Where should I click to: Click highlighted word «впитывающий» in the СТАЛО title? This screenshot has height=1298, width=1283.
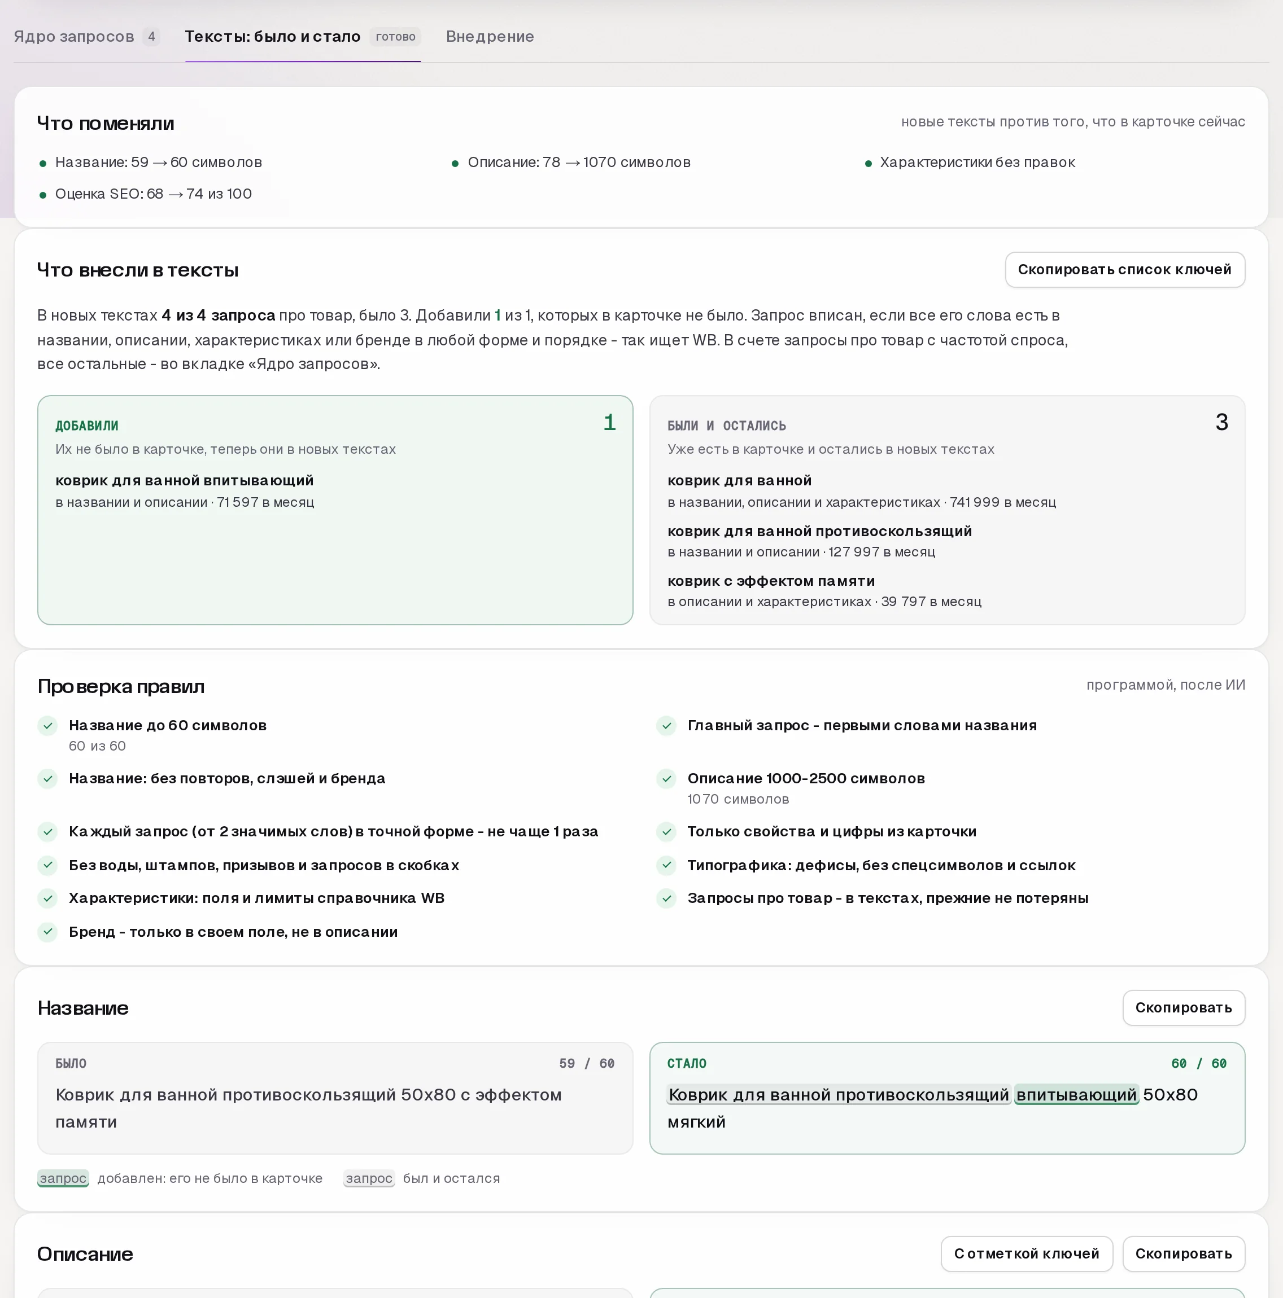pyautogui.click(x=1076, y=1094)
